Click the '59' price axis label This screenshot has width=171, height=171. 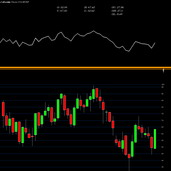point(162,141)
